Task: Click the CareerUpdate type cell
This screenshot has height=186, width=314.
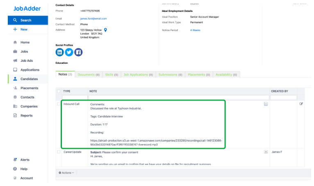Action: 73,152
